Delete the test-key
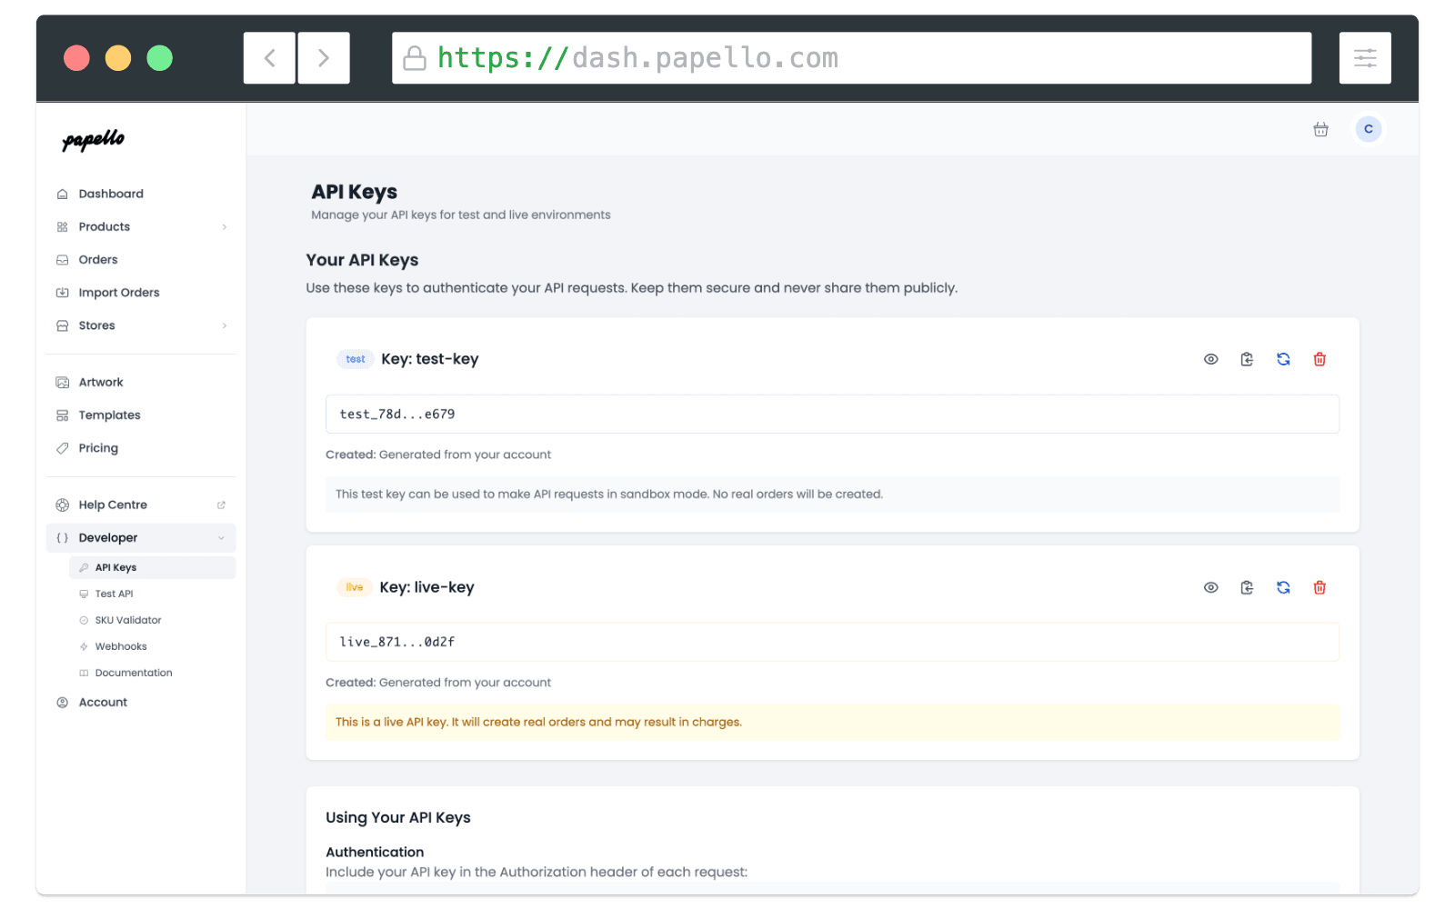The width and height of the screenshot is (1455, 909). 1320,359
